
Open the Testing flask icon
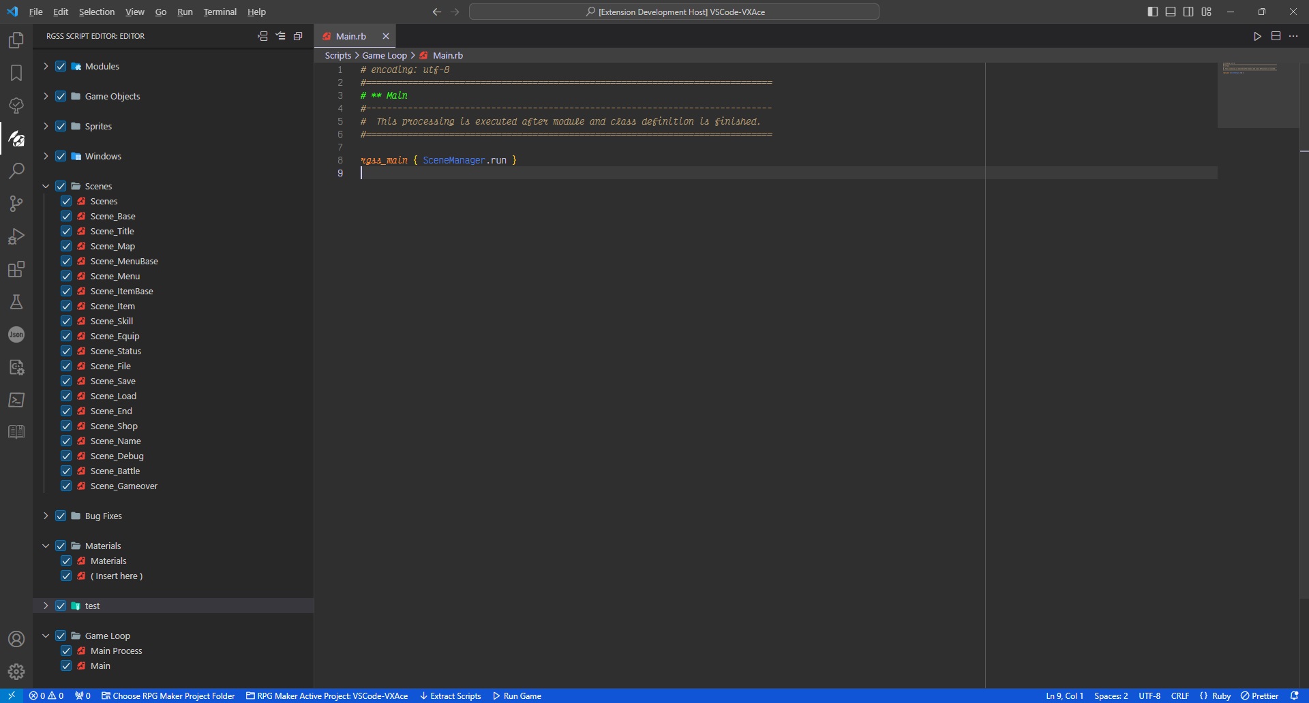pyautogui.click(x=16, y=302)
